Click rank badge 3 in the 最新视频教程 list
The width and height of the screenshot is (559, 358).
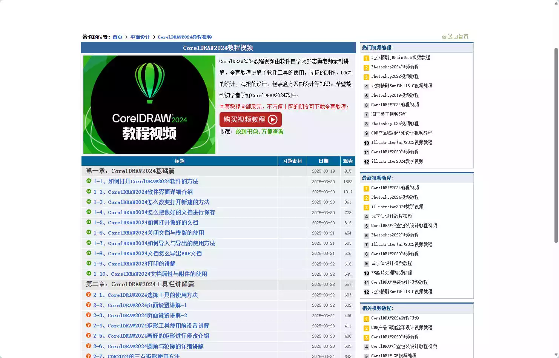point(366,207)
